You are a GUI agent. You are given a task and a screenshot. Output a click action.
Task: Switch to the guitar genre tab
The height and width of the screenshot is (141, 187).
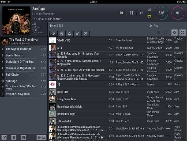pos(78,34)
